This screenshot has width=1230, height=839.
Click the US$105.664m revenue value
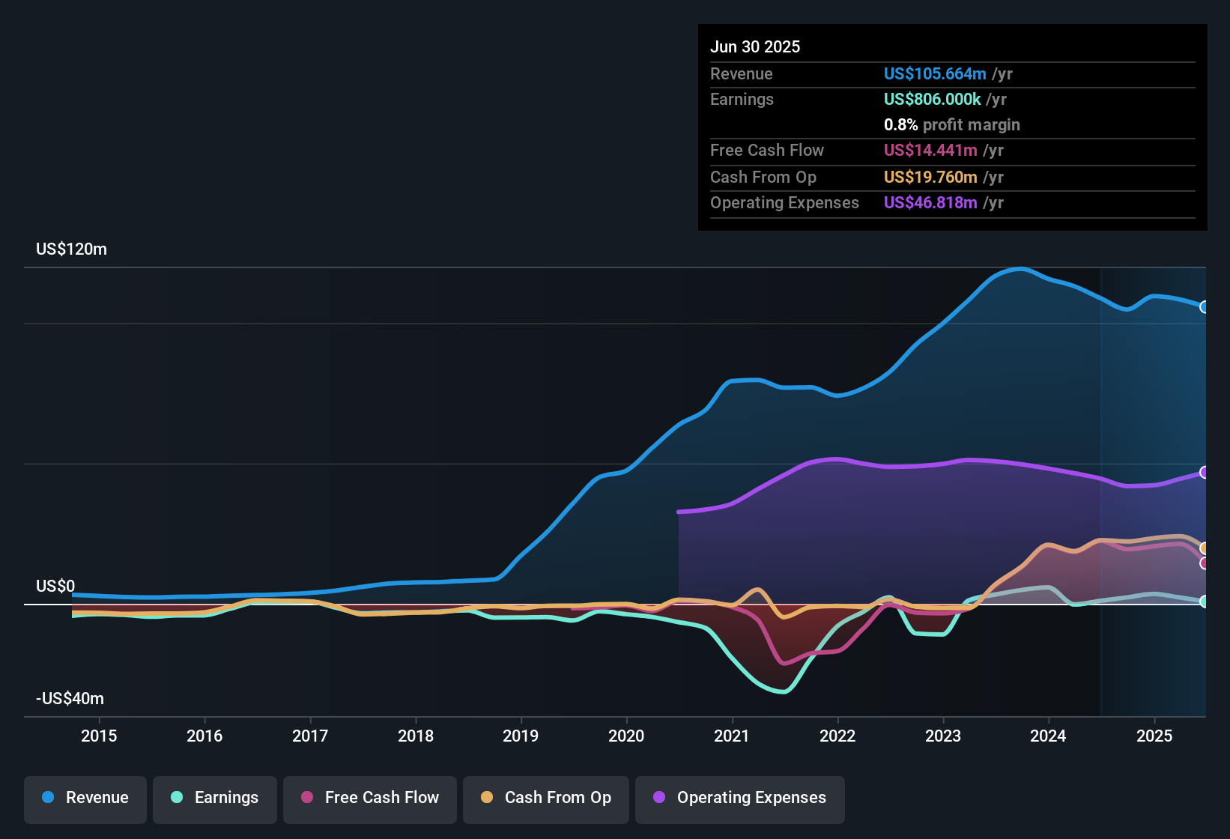(934, 73)
